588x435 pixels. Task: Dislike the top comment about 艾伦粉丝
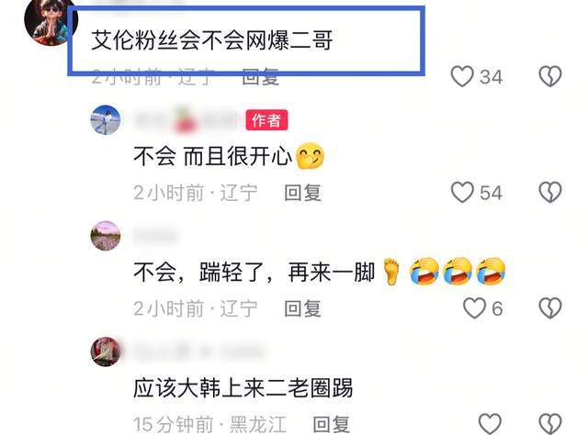[550, 76]
